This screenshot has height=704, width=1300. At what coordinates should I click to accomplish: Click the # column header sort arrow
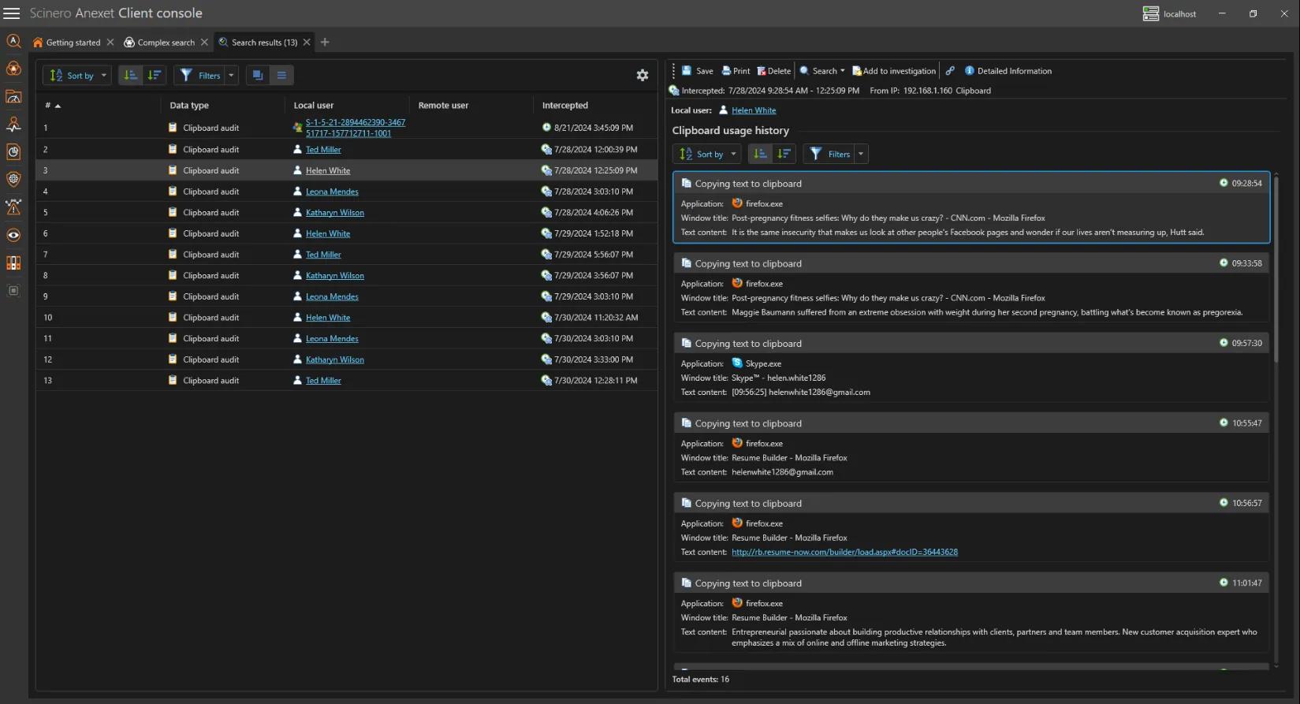coord(58,106)
